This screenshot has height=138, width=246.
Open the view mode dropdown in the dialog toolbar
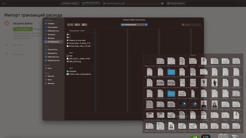[x=77, y=25]
